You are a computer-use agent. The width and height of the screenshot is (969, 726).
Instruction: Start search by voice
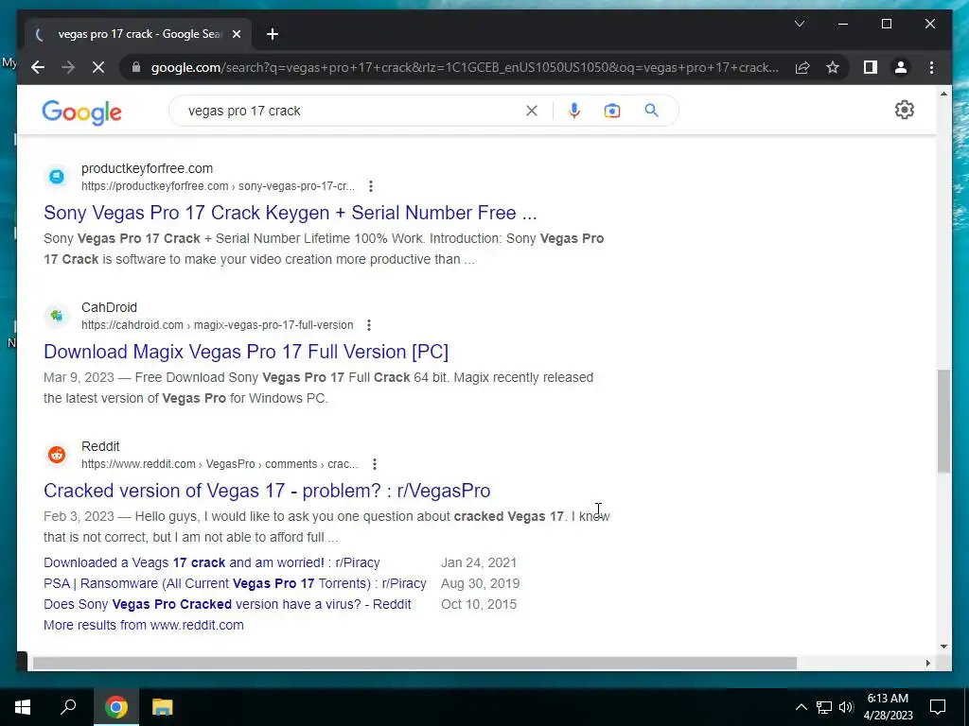pyautogui.click(x=574, y=111)
